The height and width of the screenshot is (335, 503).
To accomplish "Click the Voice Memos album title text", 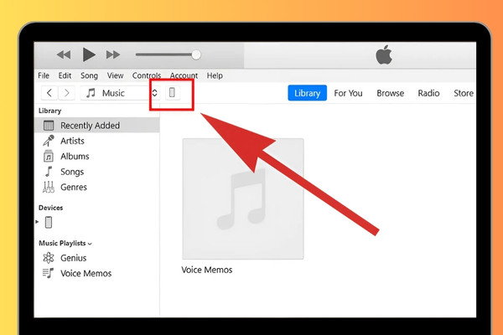I will (x=207, y=270).
